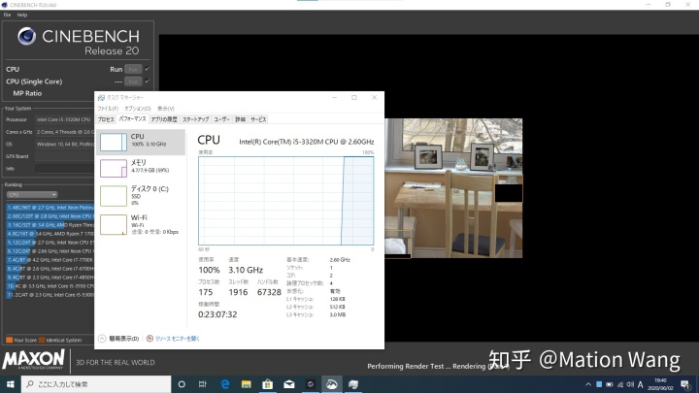Screen dimensions: 699x393
Task: Click the MAXON logo
Action: point(33,360)
